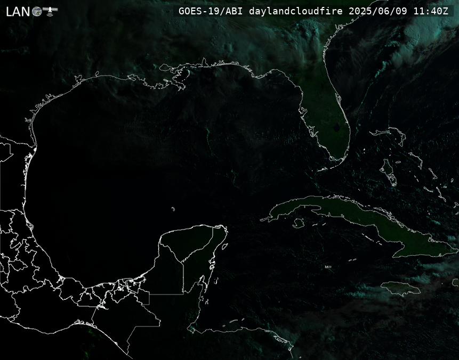
Task: Click the globe icon in the logo
Action: (x=37, y=11)
